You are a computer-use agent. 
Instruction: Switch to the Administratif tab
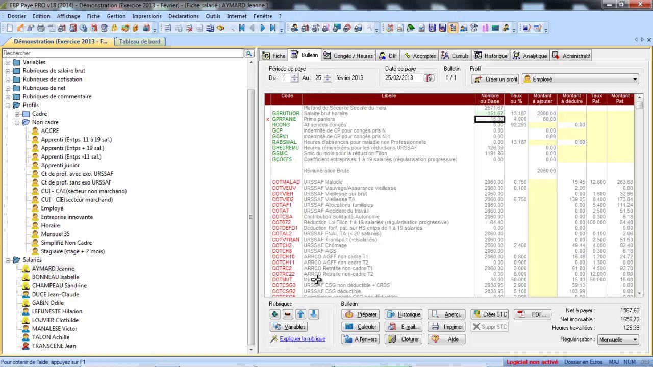point(571,56)
